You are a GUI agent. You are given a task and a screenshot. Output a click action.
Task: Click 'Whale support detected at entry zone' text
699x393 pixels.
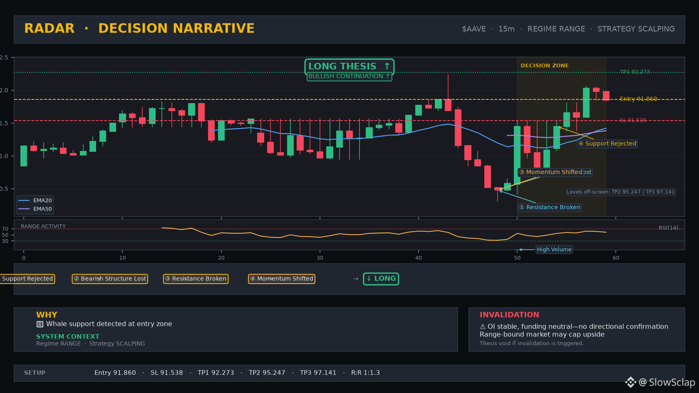coord(109,324)
